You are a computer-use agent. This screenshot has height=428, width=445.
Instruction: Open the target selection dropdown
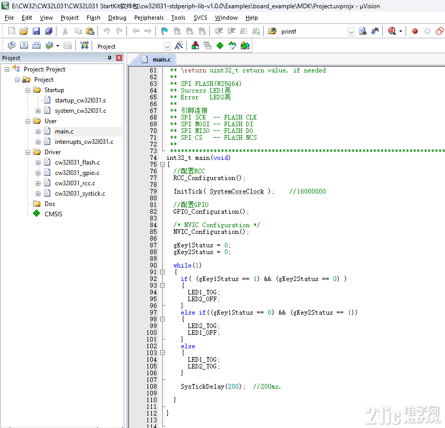coord(167,47)
